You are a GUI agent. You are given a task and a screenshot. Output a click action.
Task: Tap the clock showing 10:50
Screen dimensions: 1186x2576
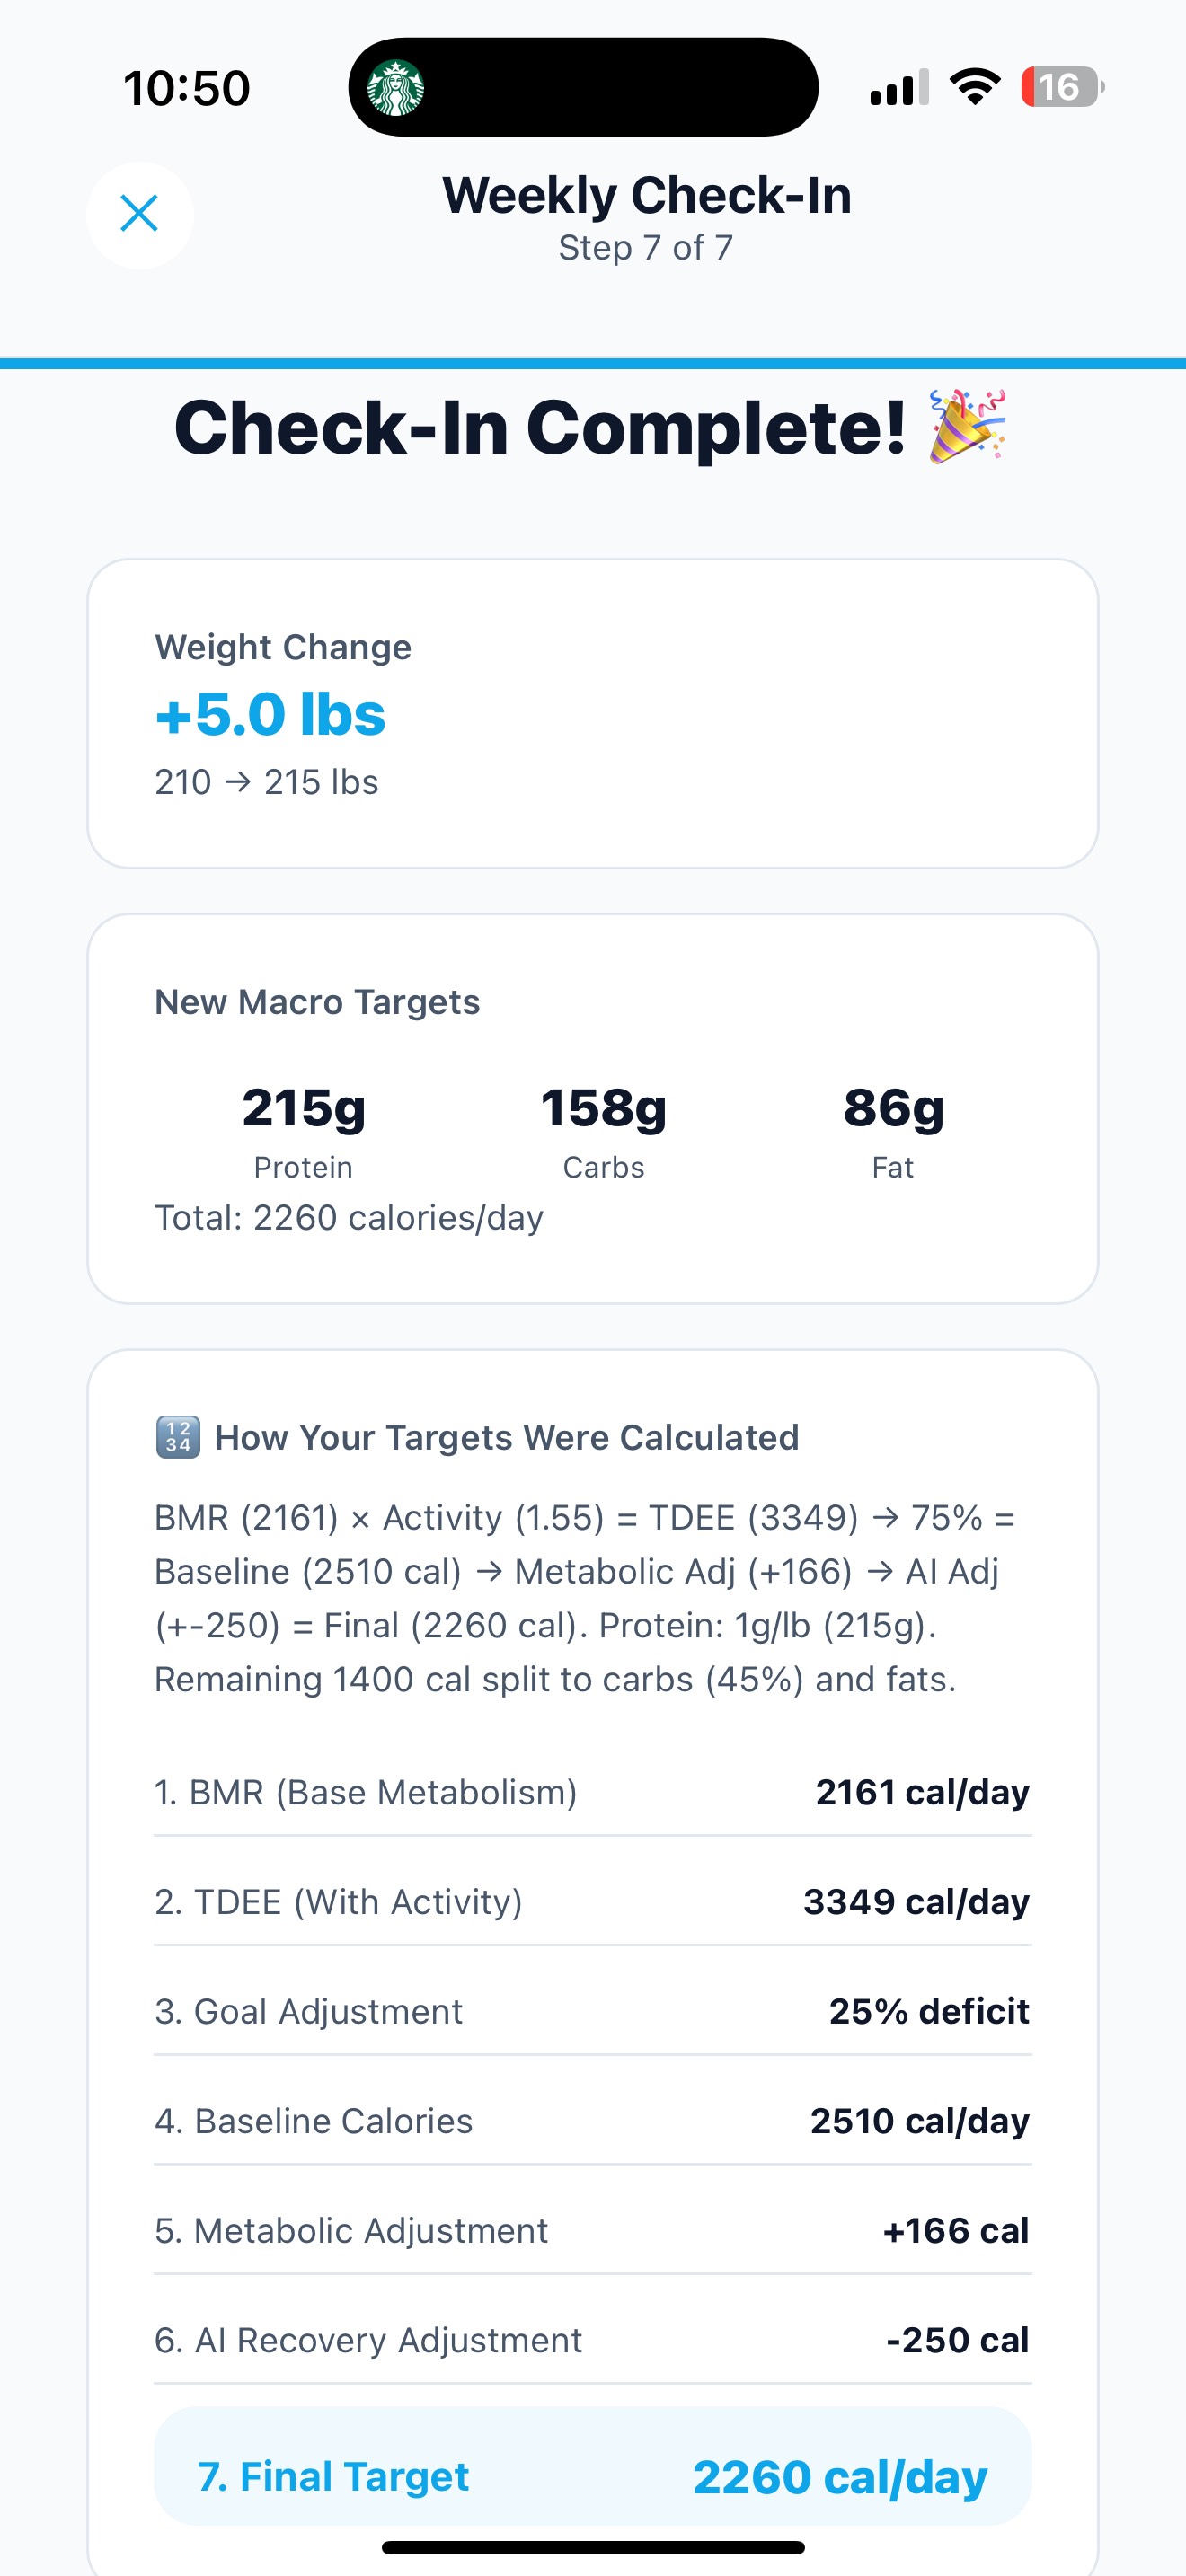click(185, 88)
